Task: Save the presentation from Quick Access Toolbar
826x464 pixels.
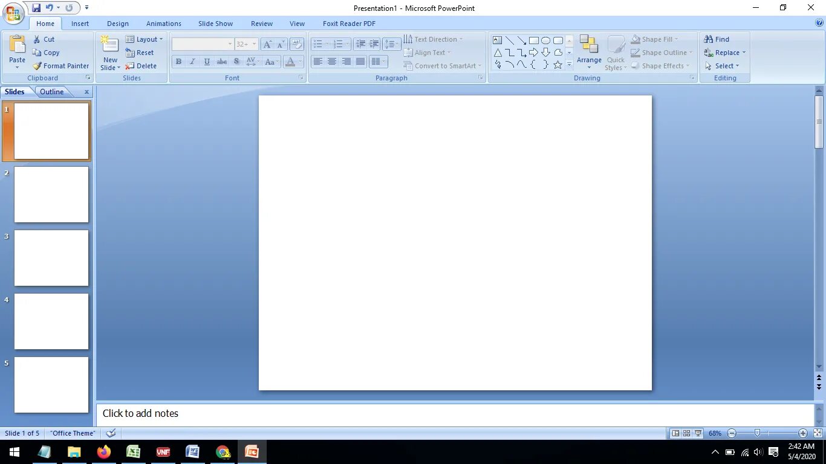Action: pos(36,8)
